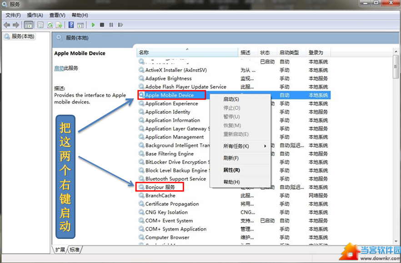Pause service with pause toolbar icon

click(x=111, y=25)
